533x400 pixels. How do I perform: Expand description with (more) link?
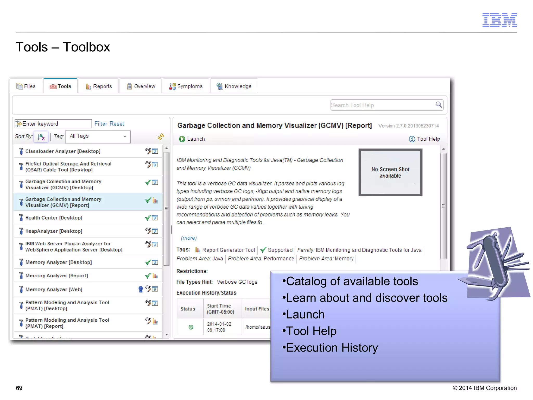pyautogui.click(x=189, y=238)
